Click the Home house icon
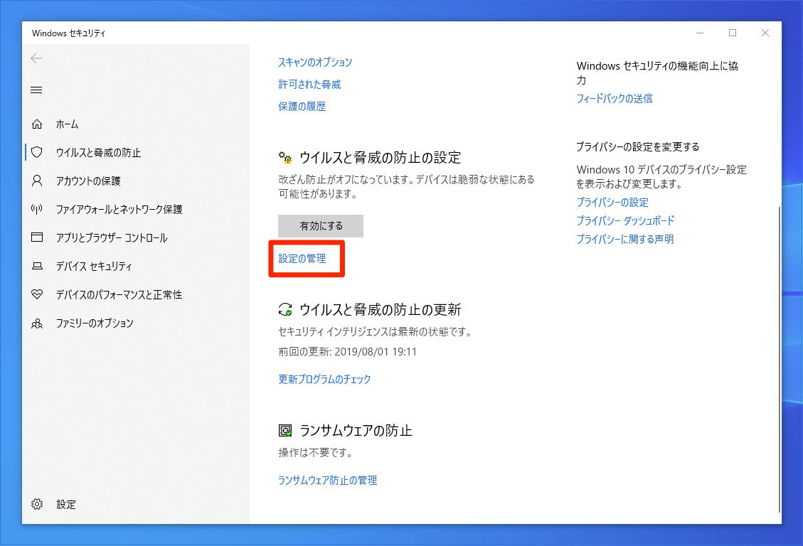 coord(37,124)
